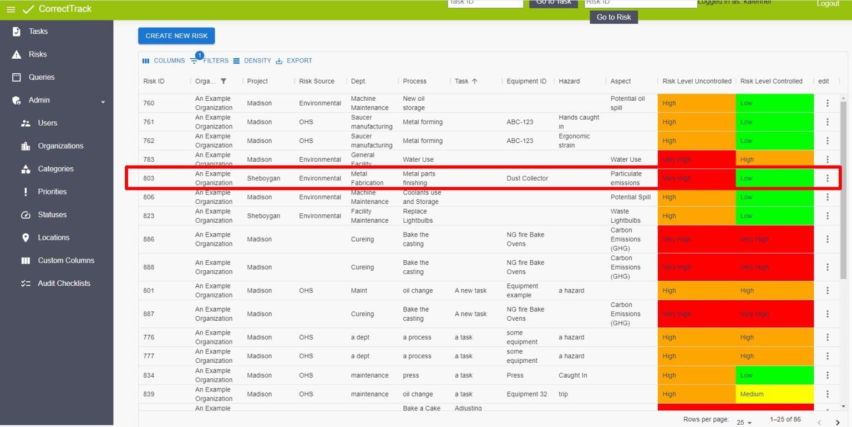Navigate to Queries in sidebar
Image resolution: width=852 pixels, height=427 pixels.
42,77
